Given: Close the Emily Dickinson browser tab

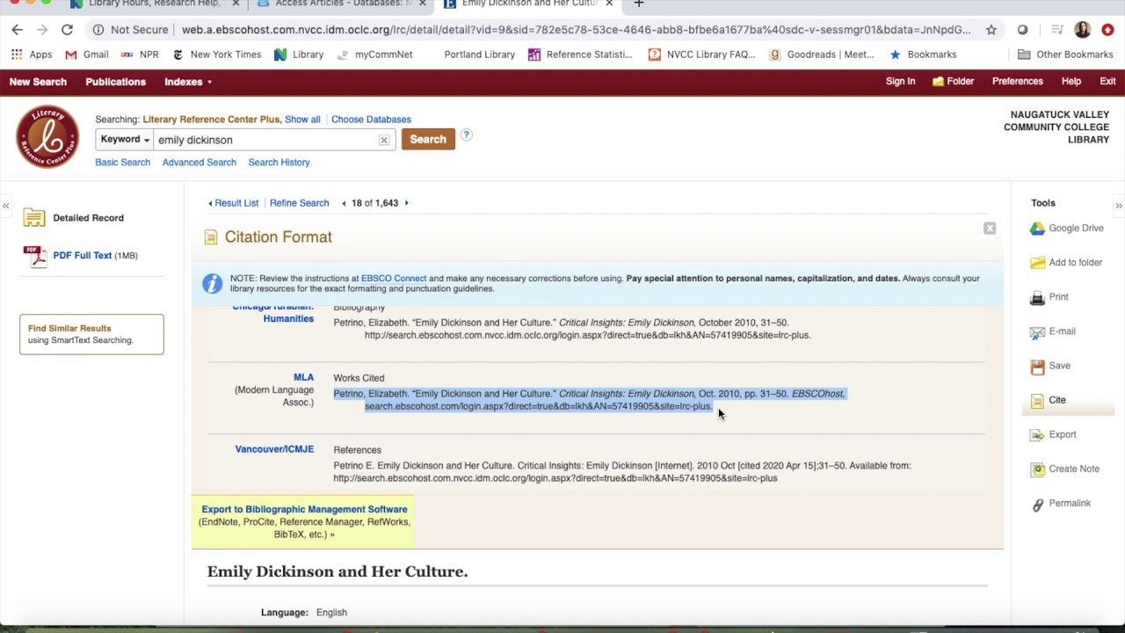Looking at the screenshot, I should pos(609,4).
